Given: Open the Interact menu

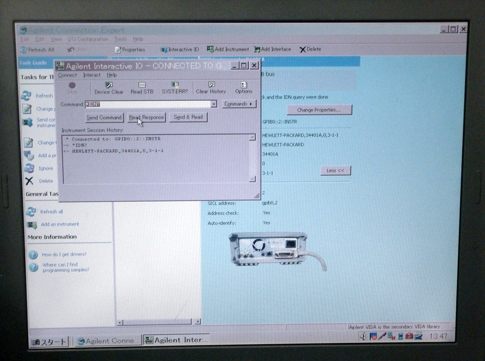Looking at the screenshot, I should tap(92, 75).
